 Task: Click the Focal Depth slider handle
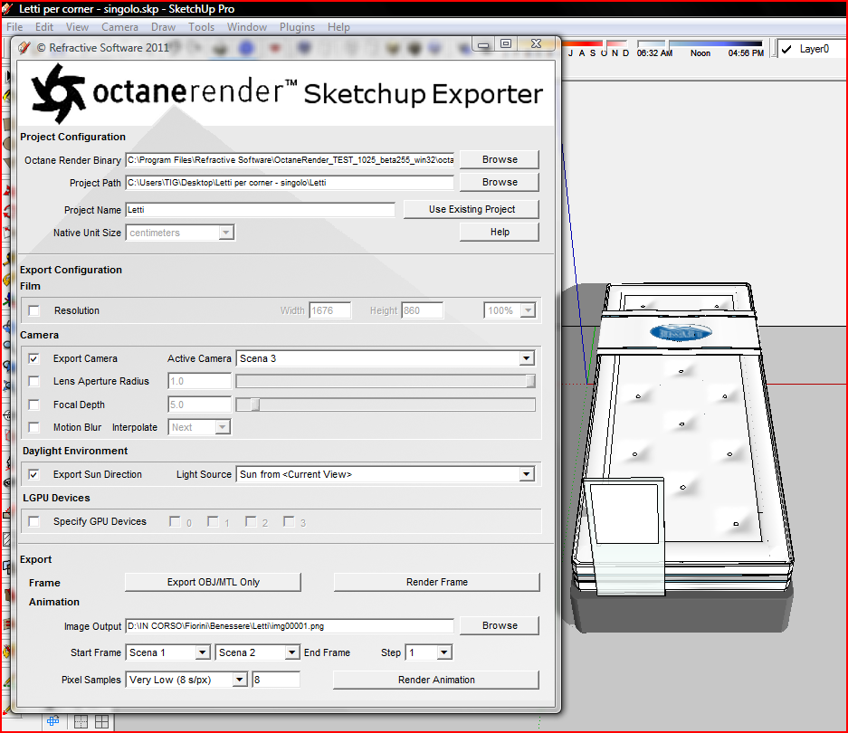click(x=254, y=405)
